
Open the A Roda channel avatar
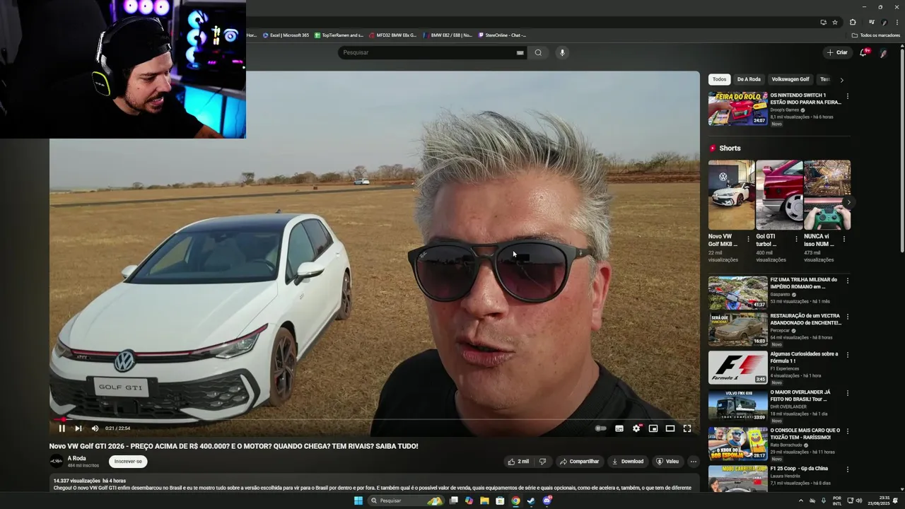[x=57, y=462]
